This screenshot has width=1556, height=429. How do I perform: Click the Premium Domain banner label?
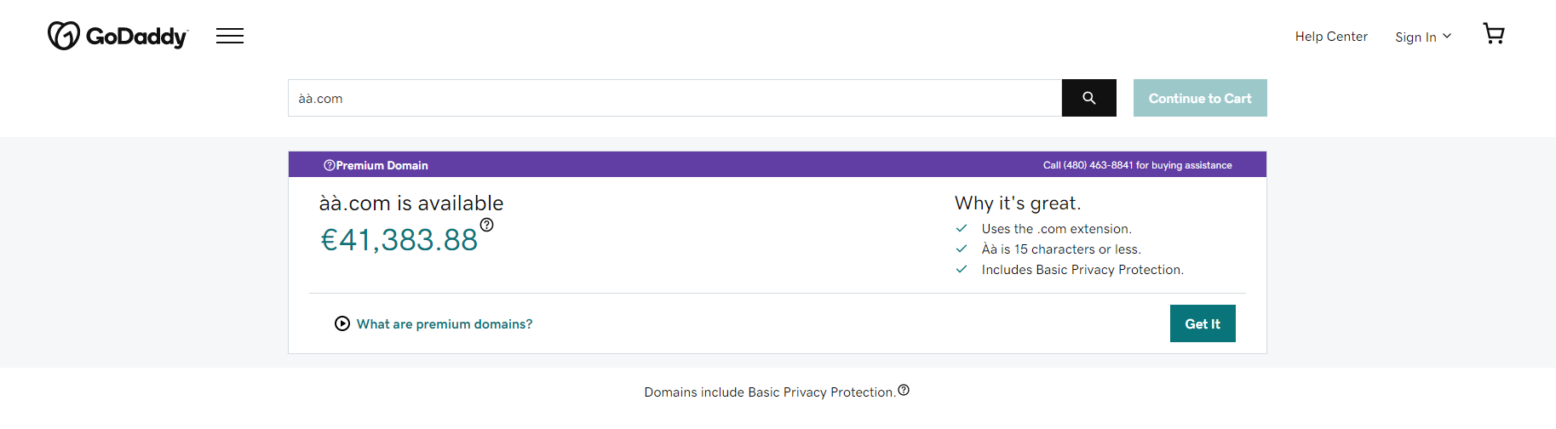382,165
